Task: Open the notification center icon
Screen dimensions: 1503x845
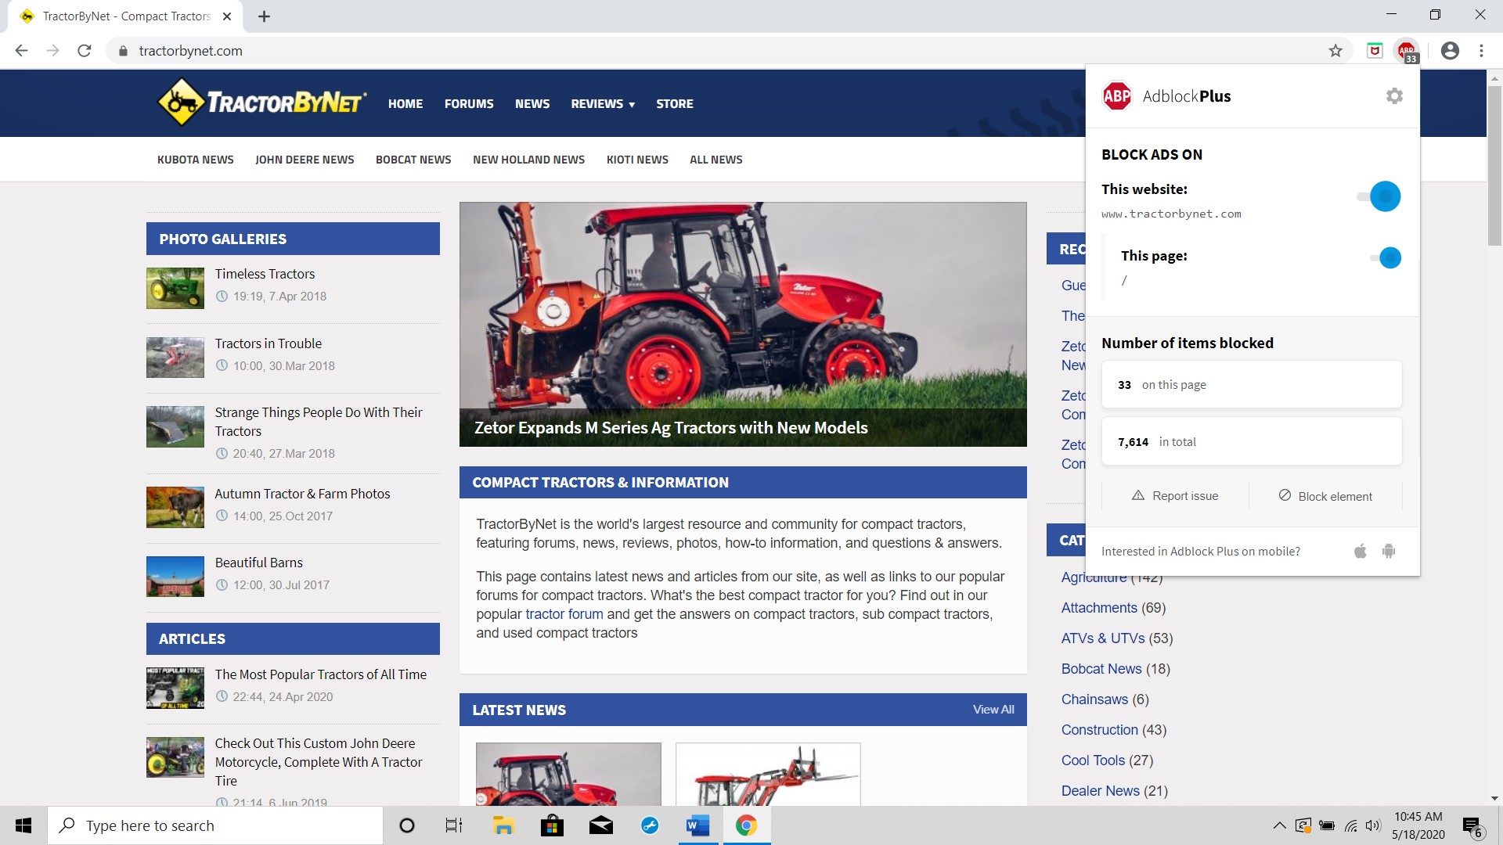Action: 1472,826
